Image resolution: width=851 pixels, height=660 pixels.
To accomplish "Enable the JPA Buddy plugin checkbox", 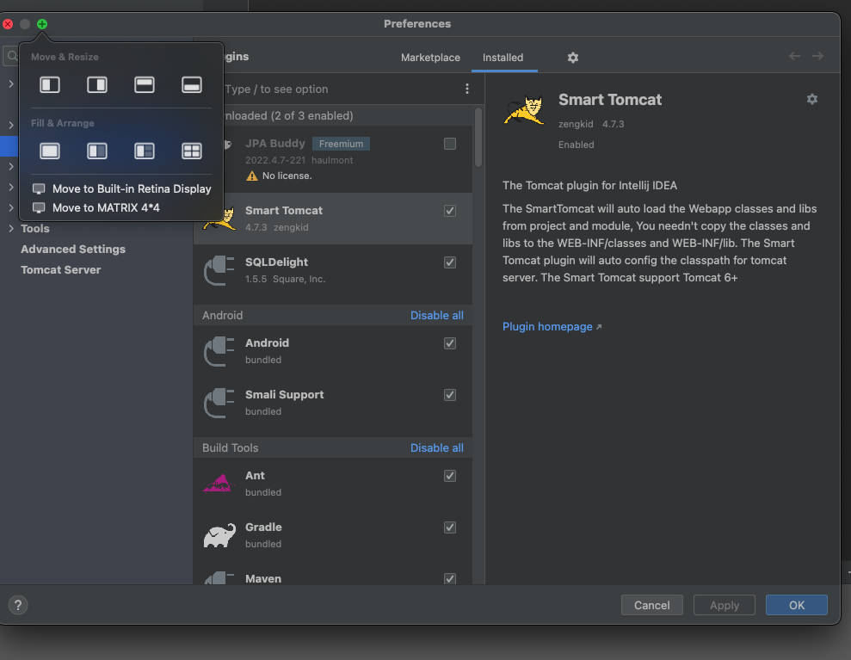I will (449, 144).
